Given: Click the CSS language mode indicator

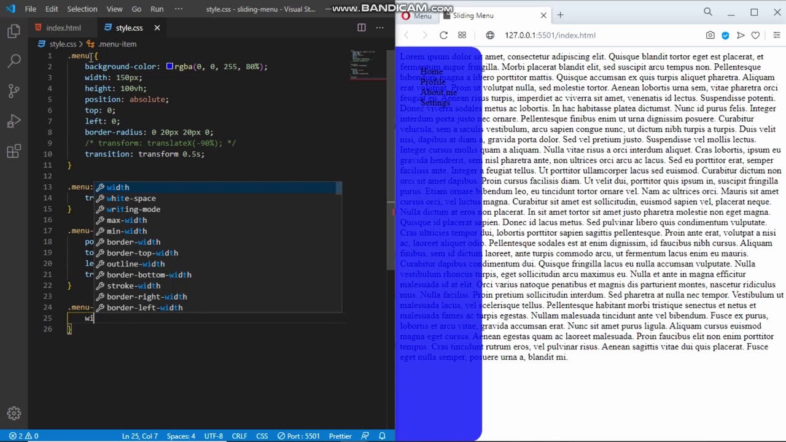Looking at the screenshot, I should tap(262, 436).
